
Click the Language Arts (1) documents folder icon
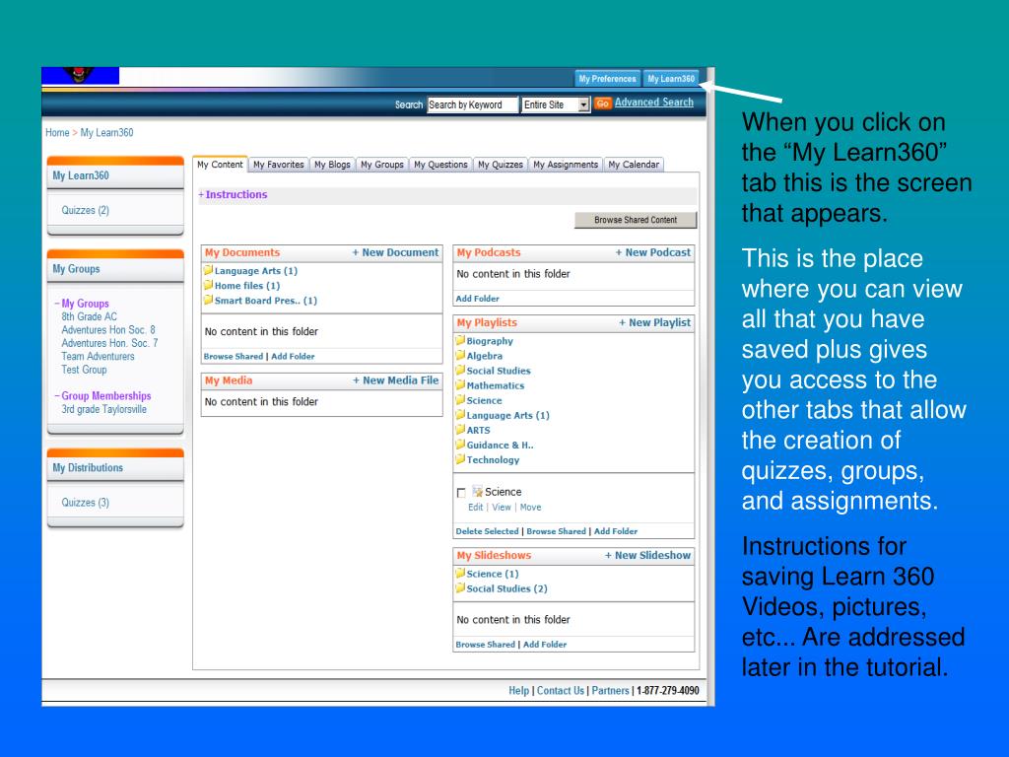pos(209,270)
